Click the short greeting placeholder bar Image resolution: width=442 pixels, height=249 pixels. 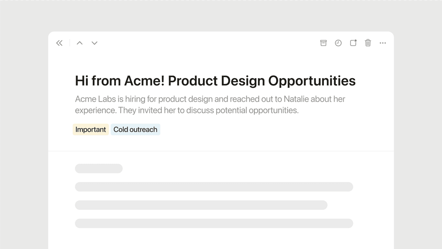[x=99, y=168]
